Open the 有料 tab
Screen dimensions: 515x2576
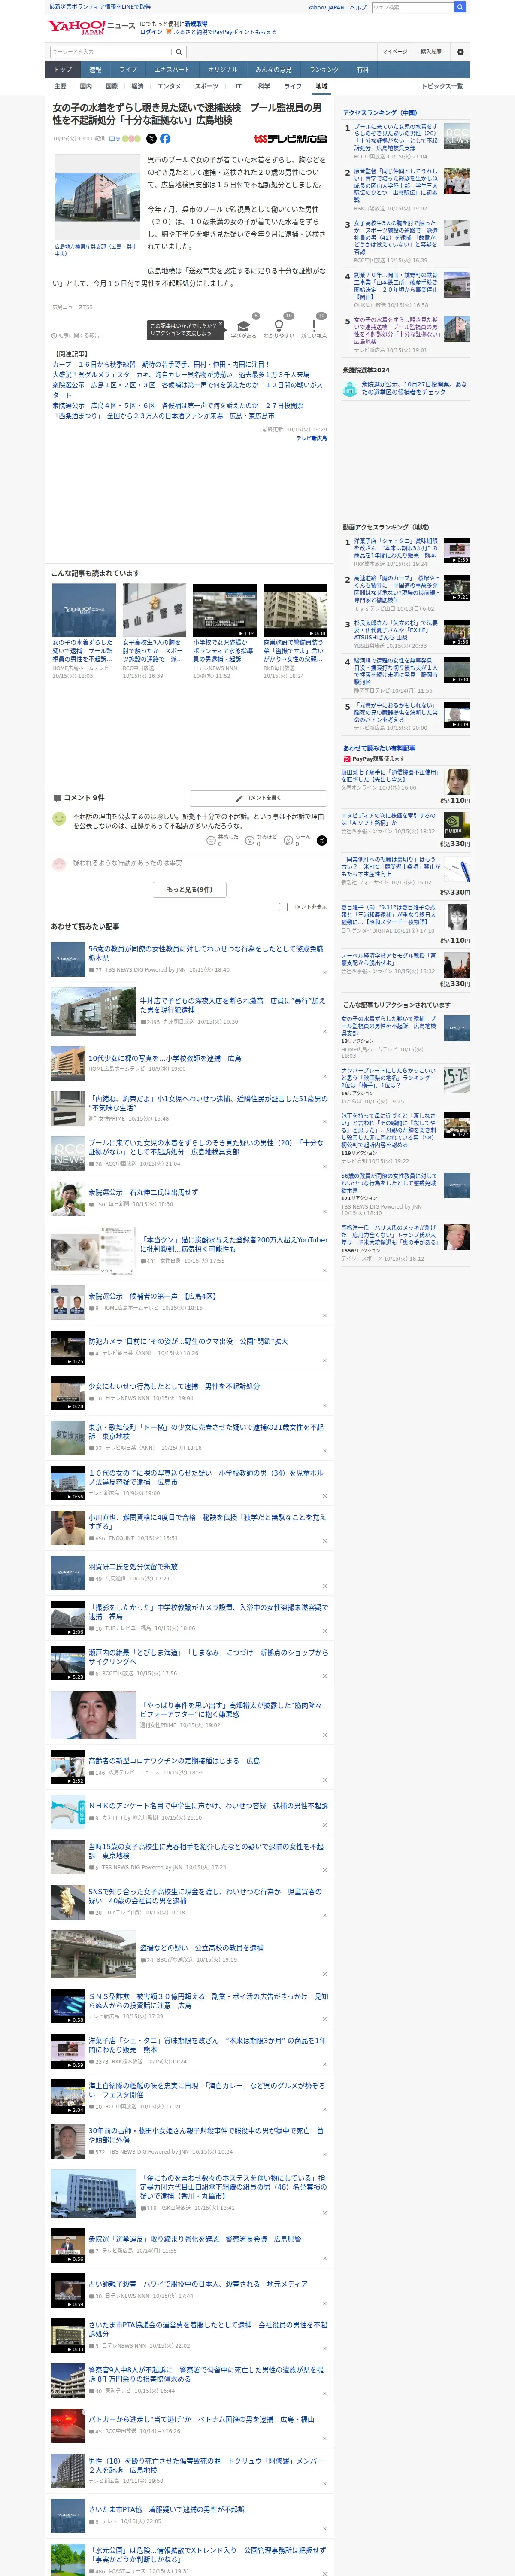point(363,70)
